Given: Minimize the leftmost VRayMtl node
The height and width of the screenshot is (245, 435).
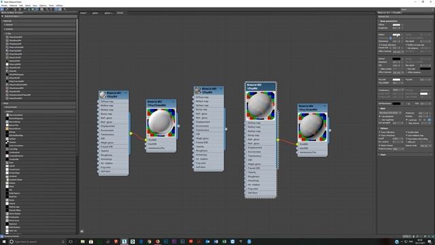Looking at the screenshot, I should click(126, 93).
